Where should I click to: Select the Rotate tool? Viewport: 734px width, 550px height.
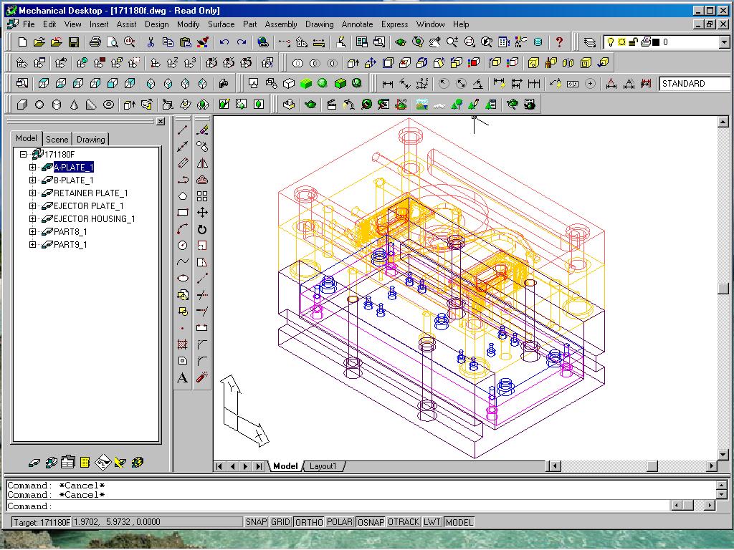[202, 229]
